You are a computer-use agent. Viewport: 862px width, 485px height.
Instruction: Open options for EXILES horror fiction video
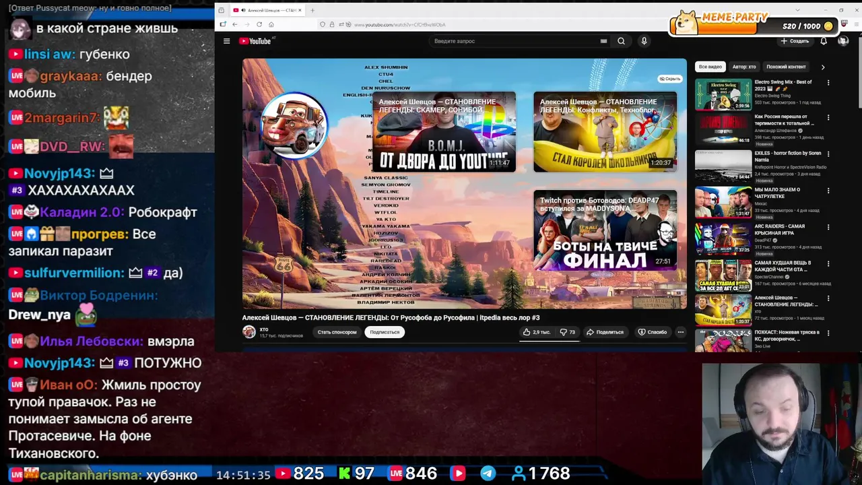(828, 154)
